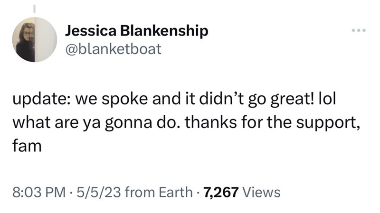This screenshot has width=380, height=213.
Task: Click the first name 'Jessica' in header
Action: 90,31
